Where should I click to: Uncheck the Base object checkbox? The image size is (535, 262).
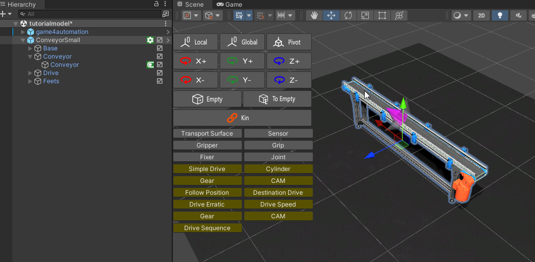click(x=159, y=48)
